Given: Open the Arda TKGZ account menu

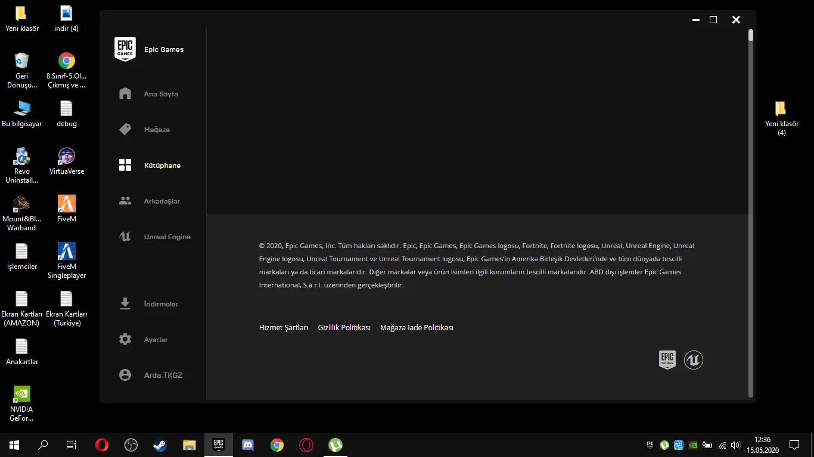Looking at the screenshot, I should coord(151,375).
